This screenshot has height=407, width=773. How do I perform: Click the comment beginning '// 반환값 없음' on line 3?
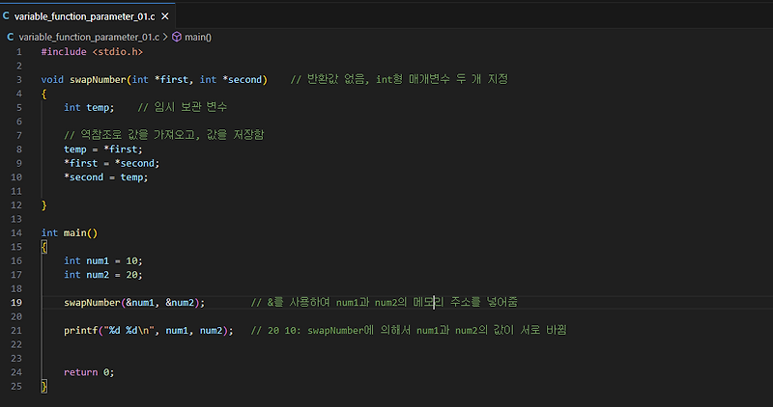pos(399,79)
